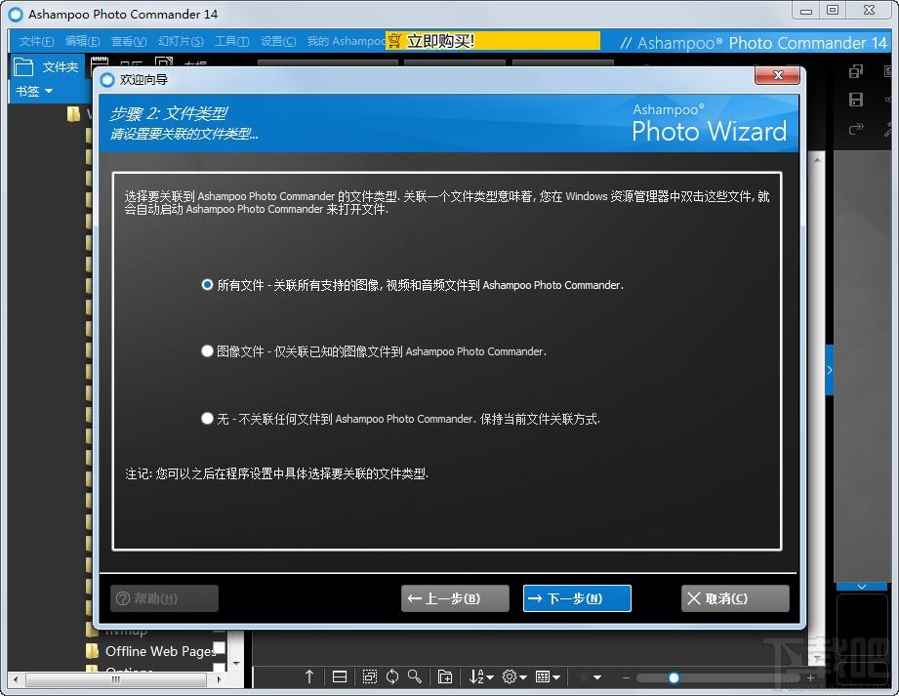The width and height of the screenshot is (899, 696).
Task: Expand the 书签 bookmarks dropdown
Action: coord(34,91)
